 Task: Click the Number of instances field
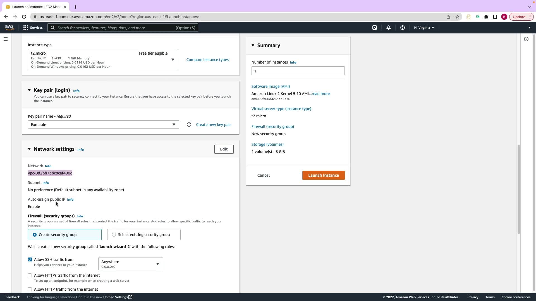tap(298, 71)
